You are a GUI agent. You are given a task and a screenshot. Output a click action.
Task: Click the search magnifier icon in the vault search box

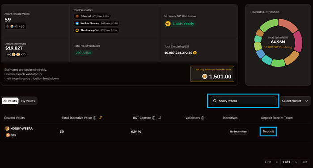(215, 101)
